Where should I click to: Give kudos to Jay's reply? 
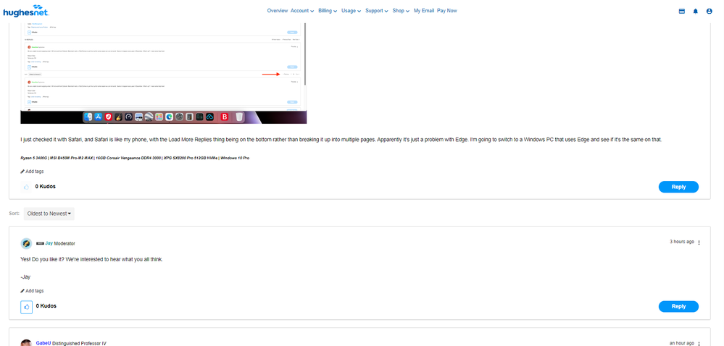click(x=26, y=307)
